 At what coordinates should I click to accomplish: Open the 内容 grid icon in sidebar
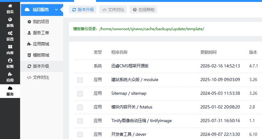click(x=10, y=47)
